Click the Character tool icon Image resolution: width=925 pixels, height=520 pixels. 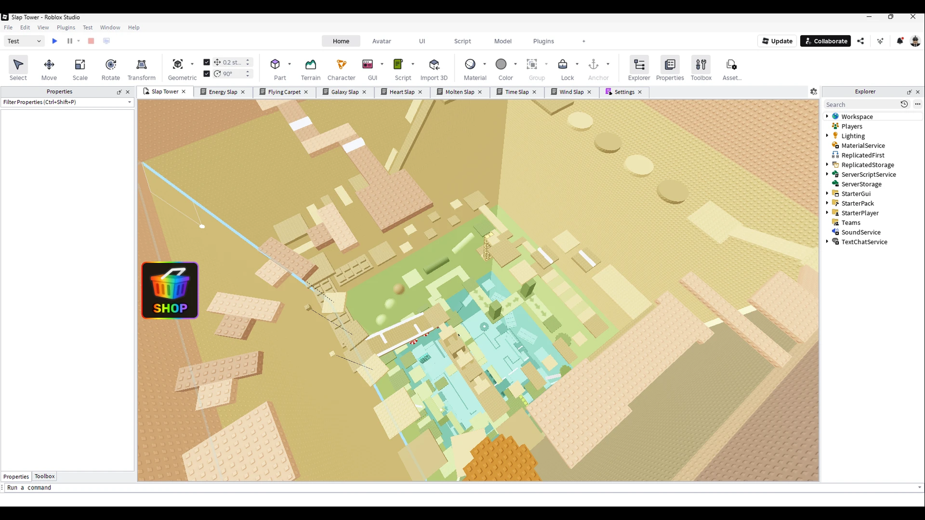click(x=341, y=65)
